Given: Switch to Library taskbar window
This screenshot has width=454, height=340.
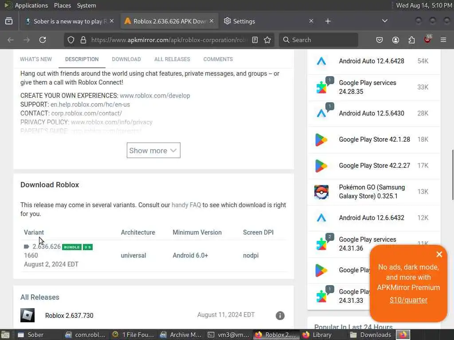Looking at the screenshot, I should click(x=323, y=335).
